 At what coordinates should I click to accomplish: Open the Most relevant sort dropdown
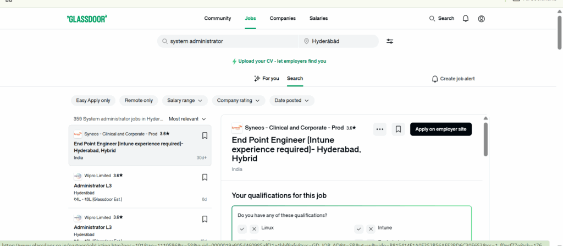point(187,119)
